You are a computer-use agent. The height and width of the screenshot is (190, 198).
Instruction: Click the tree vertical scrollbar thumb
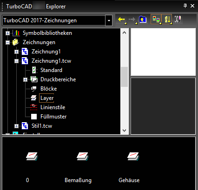tap(124, 77)
